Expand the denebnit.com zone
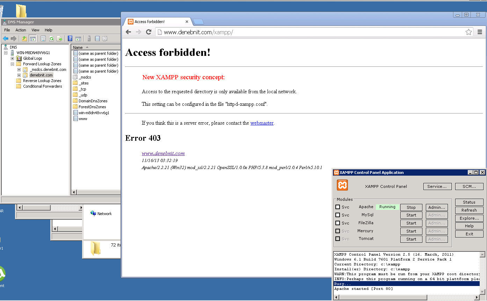The width and height of the screenshot is (487, 301). pos(19,75)
